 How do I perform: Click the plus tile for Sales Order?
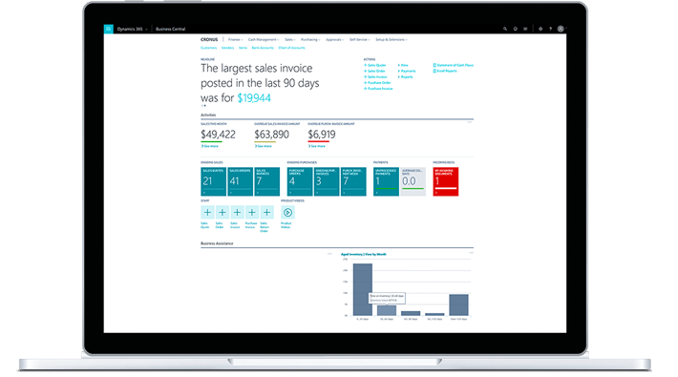pyautogui.click(x=222, y=212)
